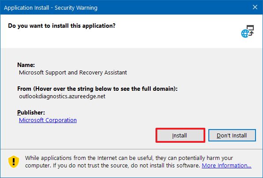The image size is (263, 178).
Task: Click the "Do you want to install" heading
Action: pyautogui.click(x=62, y=26)
